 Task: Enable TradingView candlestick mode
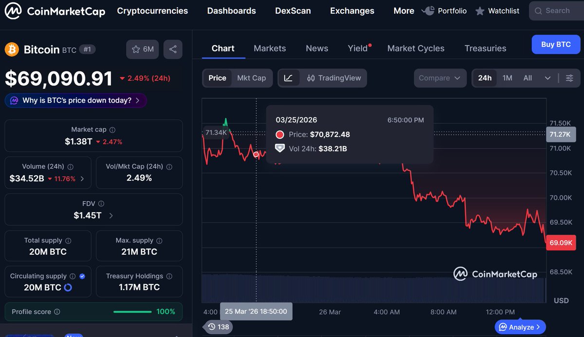(x=310, y=78)
